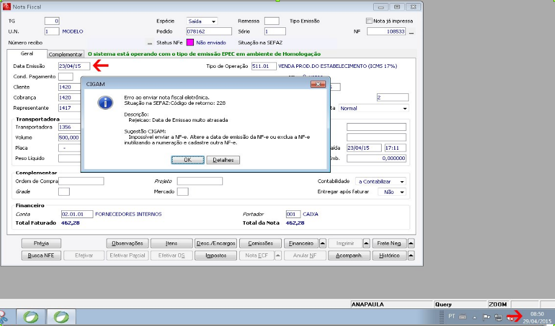This screenshot has height=326, width=555.
Task: Click the CIGAM application icon in title bar
Action: (x=7, y=7)
